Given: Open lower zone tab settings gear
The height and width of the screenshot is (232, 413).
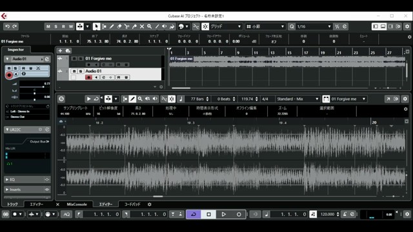Looking at the screenshot, I should tap(149, 204).
